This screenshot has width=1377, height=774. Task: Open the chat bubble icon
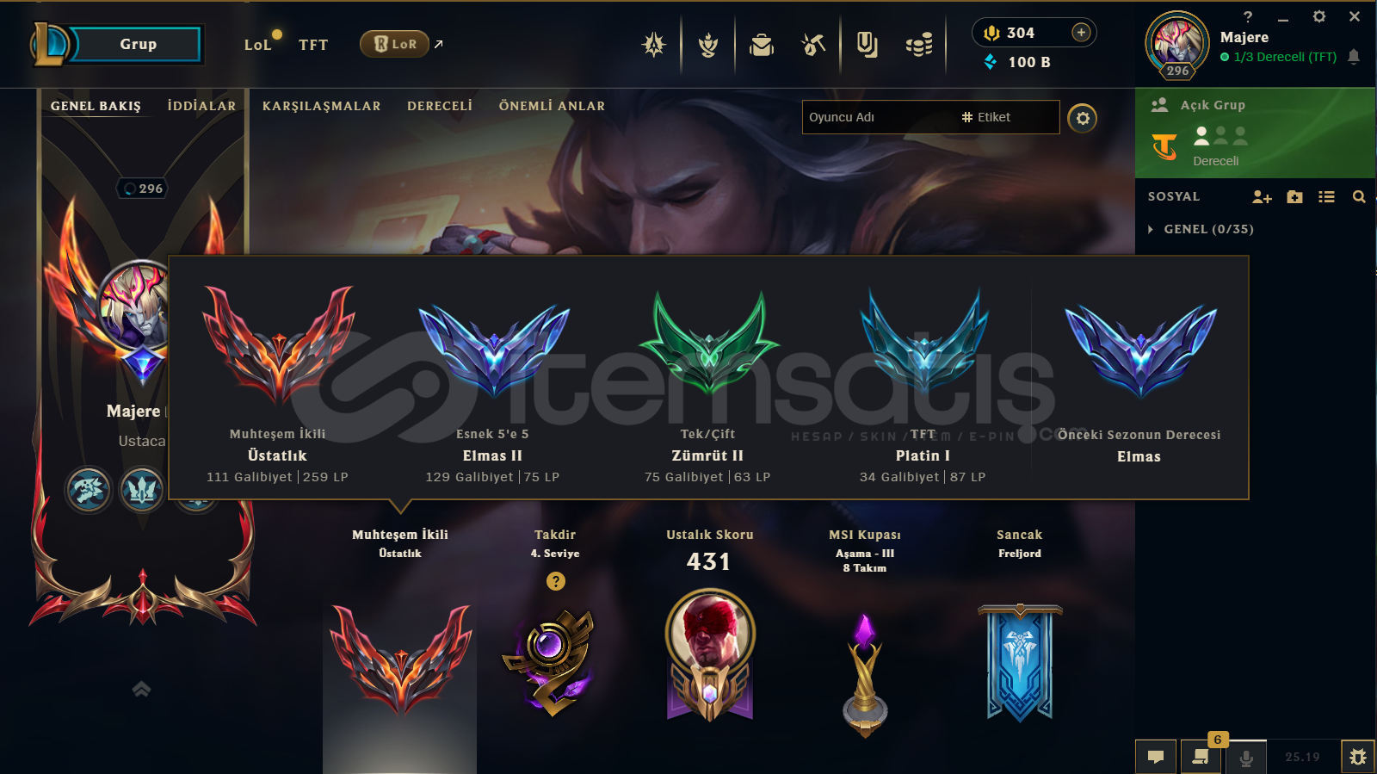[1156, 757]
